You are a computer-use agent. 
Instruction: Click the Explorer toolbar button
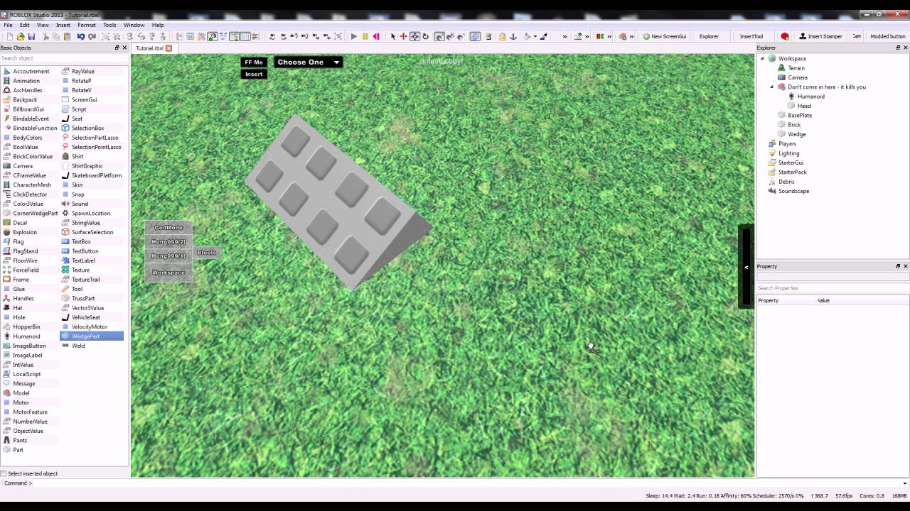(709, 36)
